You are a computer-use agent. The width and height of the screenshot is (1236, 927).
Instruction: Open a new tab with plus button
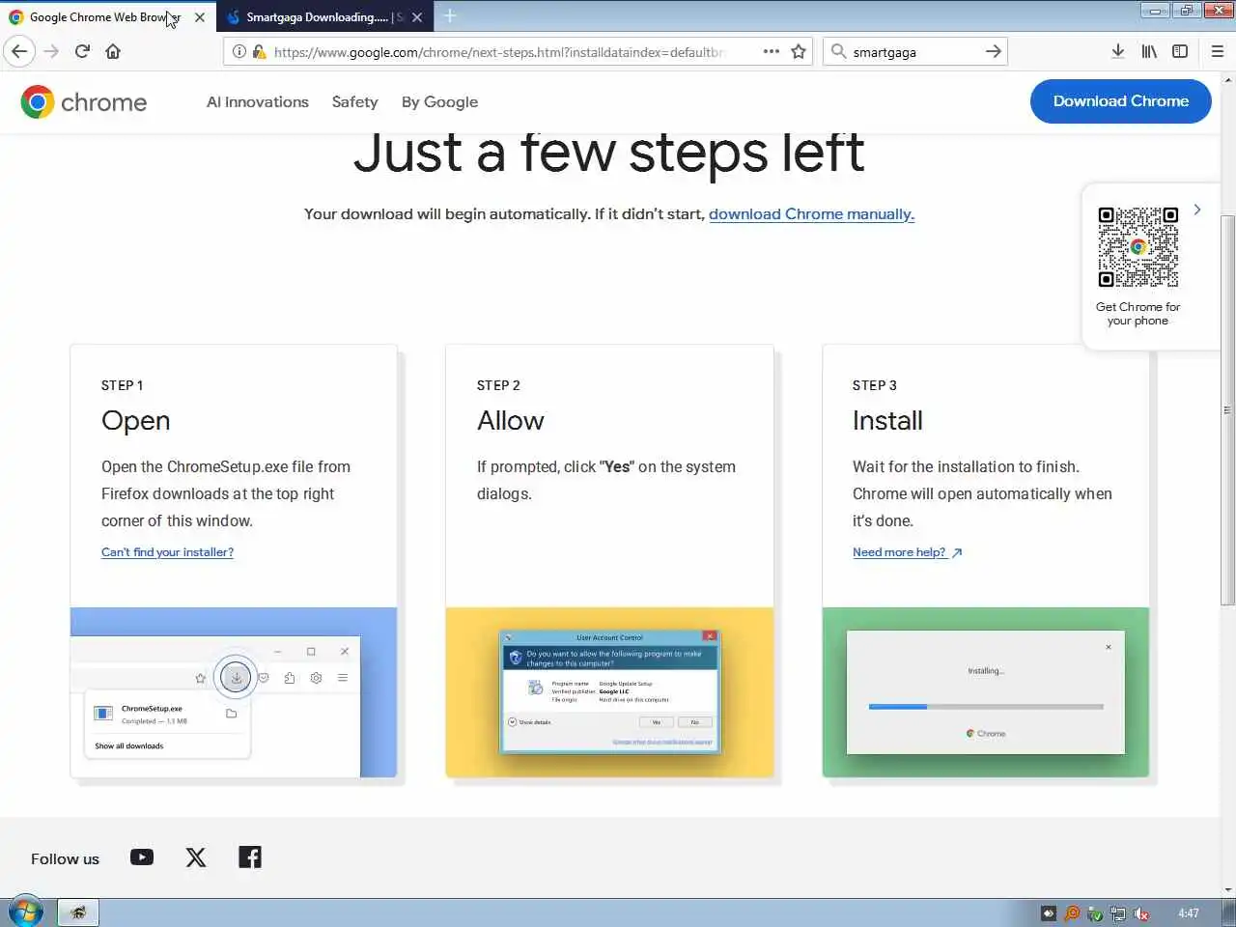tap(450, 16)
